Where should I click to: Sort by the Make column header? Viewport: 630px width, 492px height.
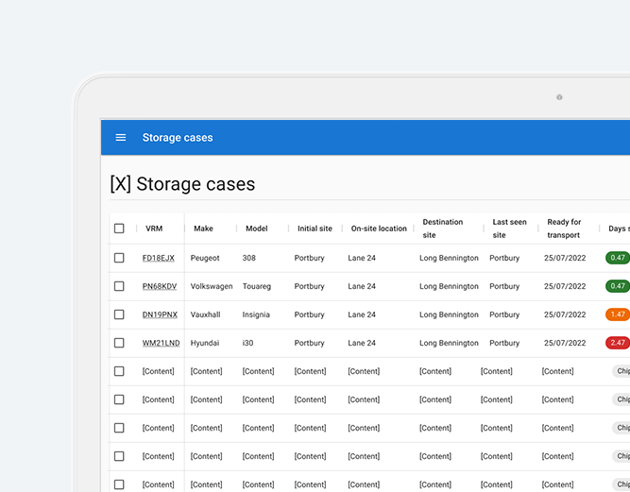pos(203,229)
